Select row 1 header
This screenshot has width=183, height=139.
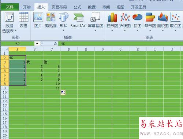point(5,54)
